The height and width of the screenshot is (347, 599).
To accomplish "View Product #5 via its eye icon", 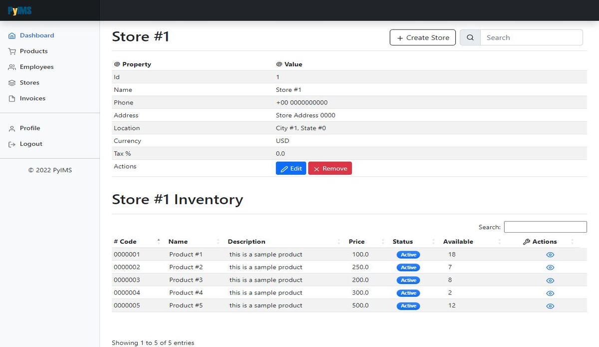I will pyautogui.click(x=550, y=306).
